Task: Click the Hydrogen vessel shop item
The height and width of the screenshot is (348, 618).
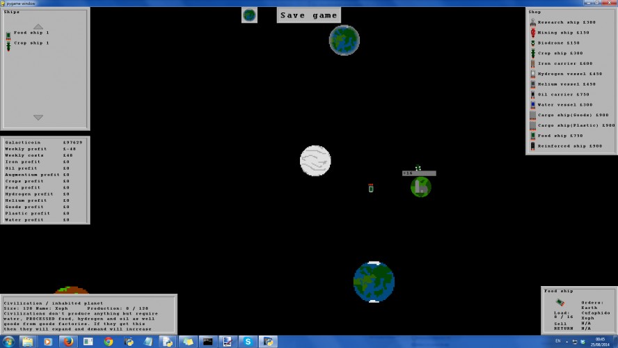Action: tap(566, 74)
